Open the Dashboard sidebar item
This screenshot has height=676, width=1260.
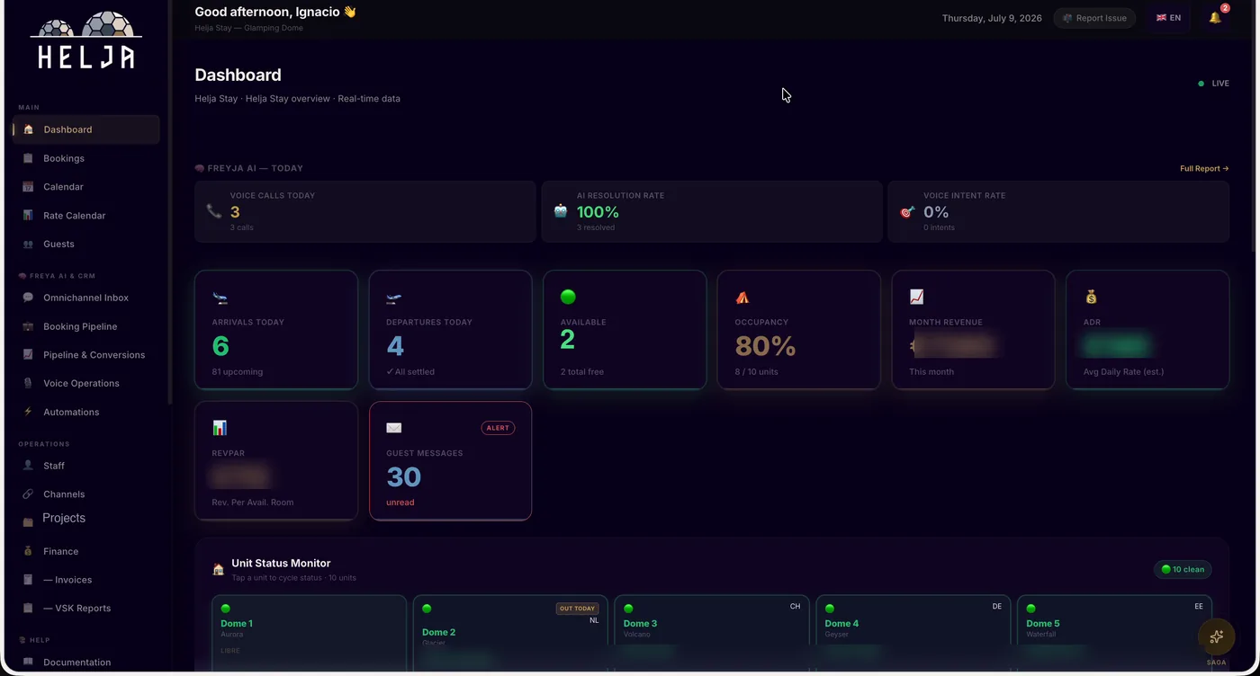click(86, 129)
